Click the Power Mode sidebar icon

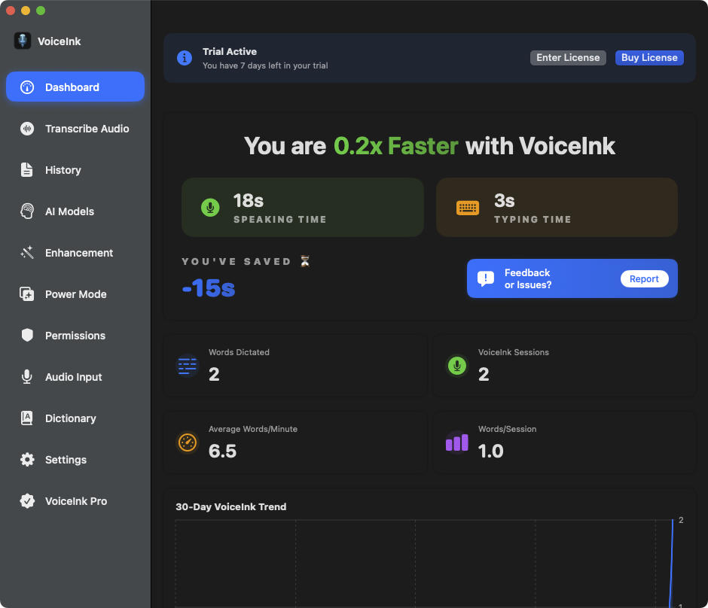click(x=27, y=294)
